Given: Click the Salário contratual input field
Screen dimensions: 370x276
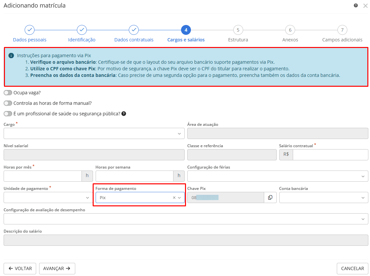Looking at the screenshot, I should 330,155.
